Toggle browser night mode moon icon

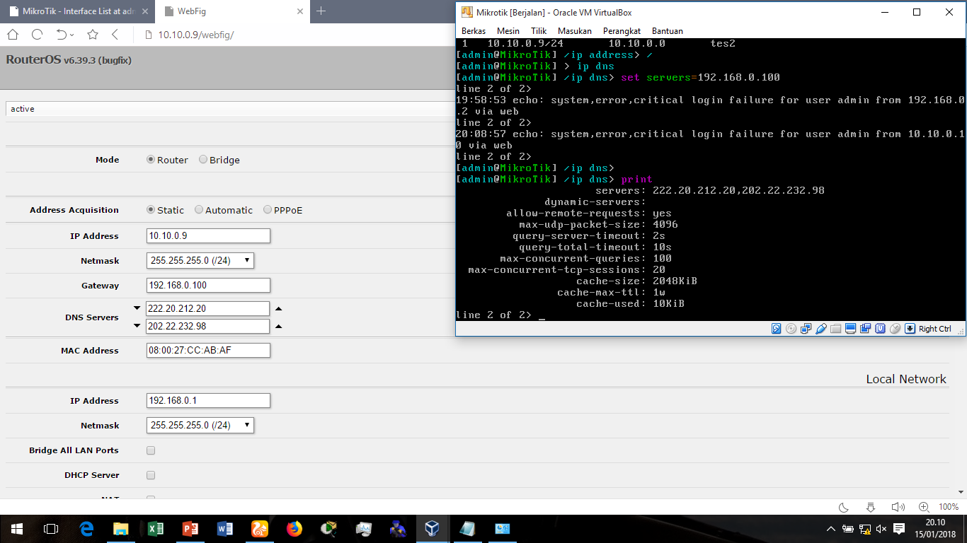pos(844,507)
